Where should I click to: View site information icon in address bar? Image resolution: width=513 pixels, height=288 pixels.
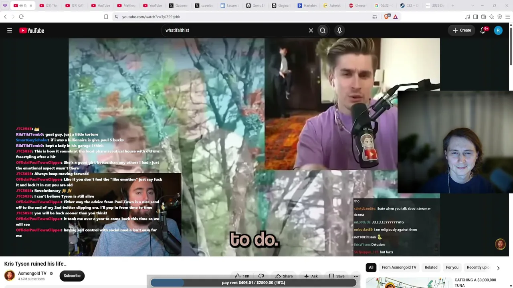coord(116,17)
